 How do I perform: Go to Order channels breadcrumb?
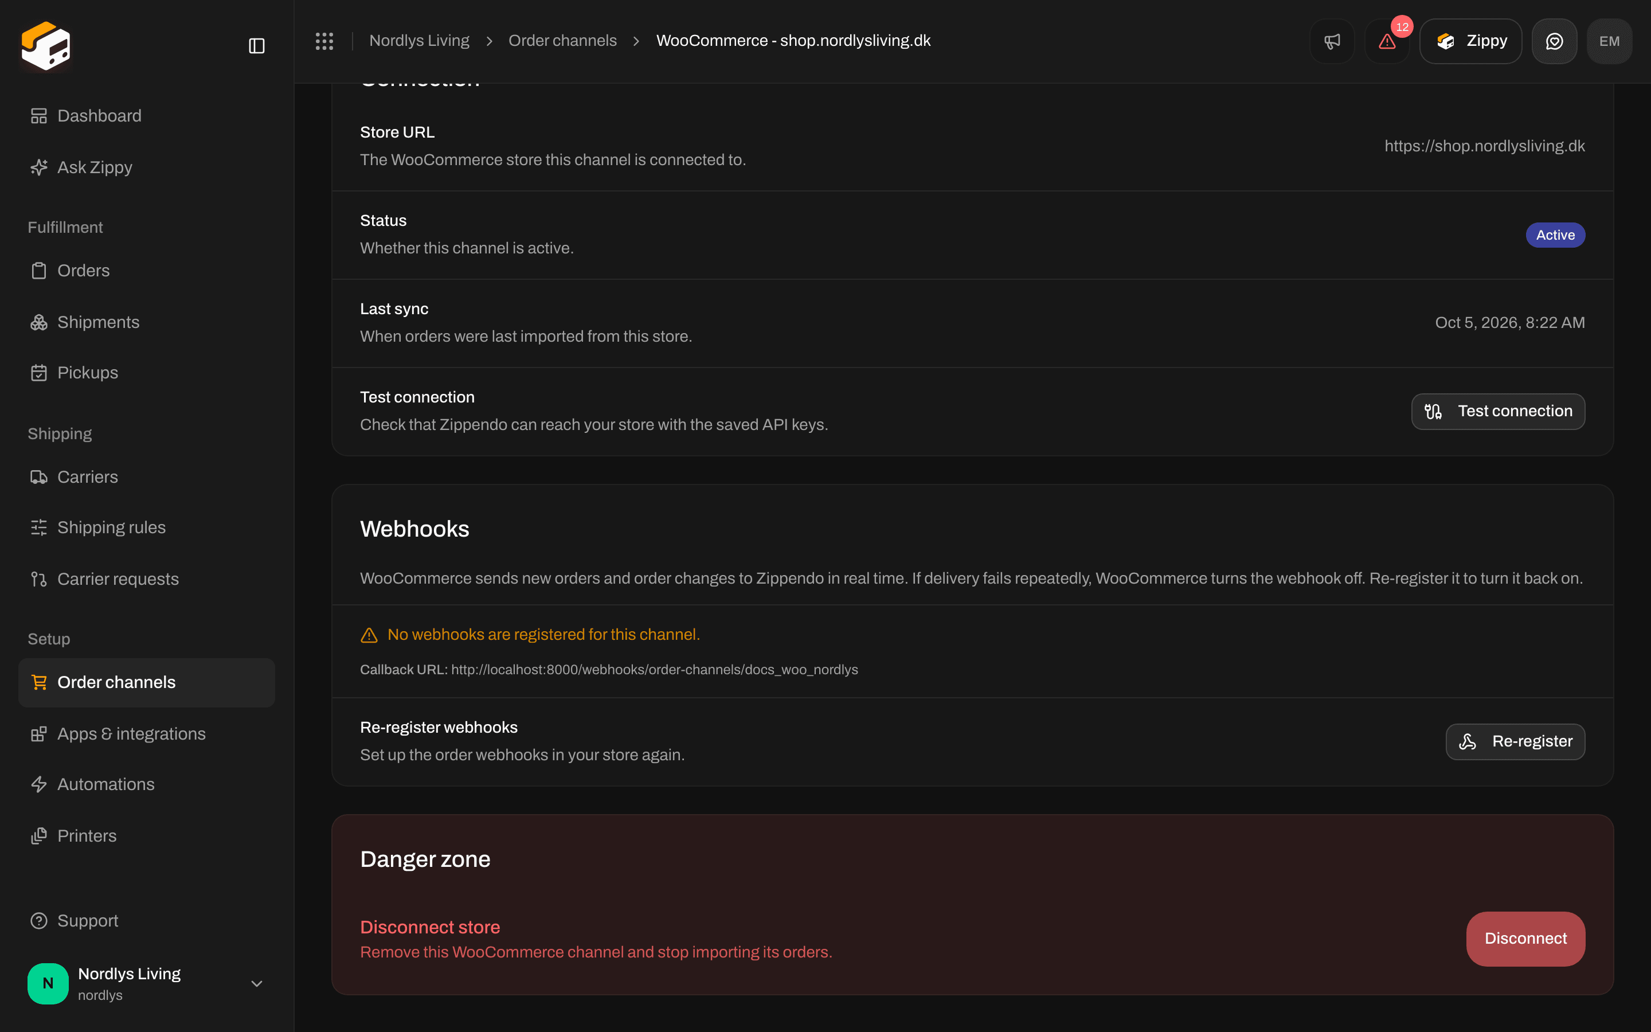(562, 41)
